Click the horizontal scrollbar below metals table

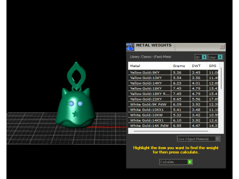pos(171,131)
